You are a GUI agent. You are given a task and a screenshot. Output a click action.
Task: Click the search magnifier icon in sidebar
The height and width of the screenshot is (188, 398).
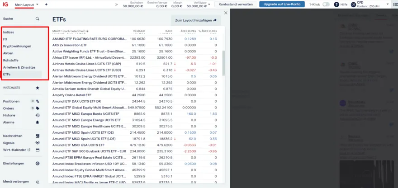pos(38,19)
